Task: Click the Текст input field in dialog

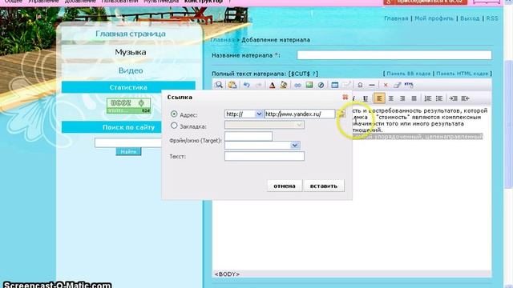Action: [265, 156]
